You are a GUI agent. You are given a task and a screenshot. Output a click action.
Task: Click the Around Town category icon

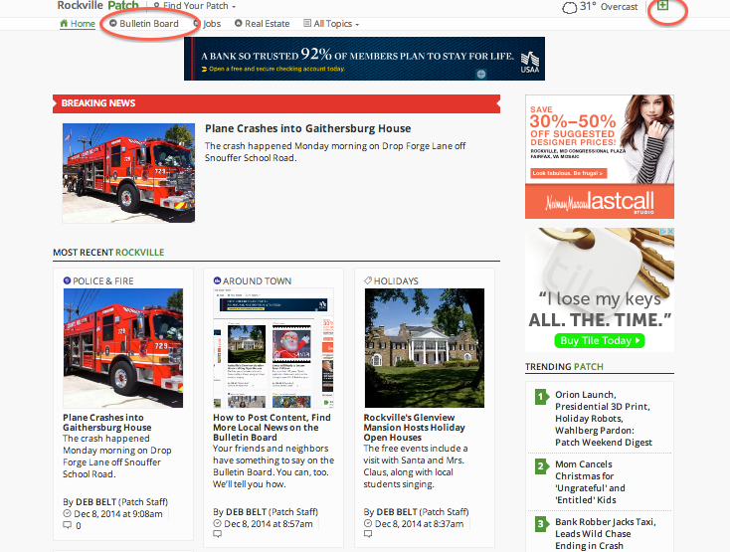point(217,281)
